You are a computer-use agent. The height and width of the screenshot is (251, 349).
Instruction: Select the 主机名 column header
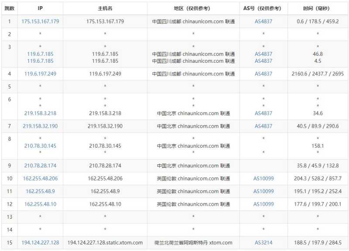[x=105, y=7]
